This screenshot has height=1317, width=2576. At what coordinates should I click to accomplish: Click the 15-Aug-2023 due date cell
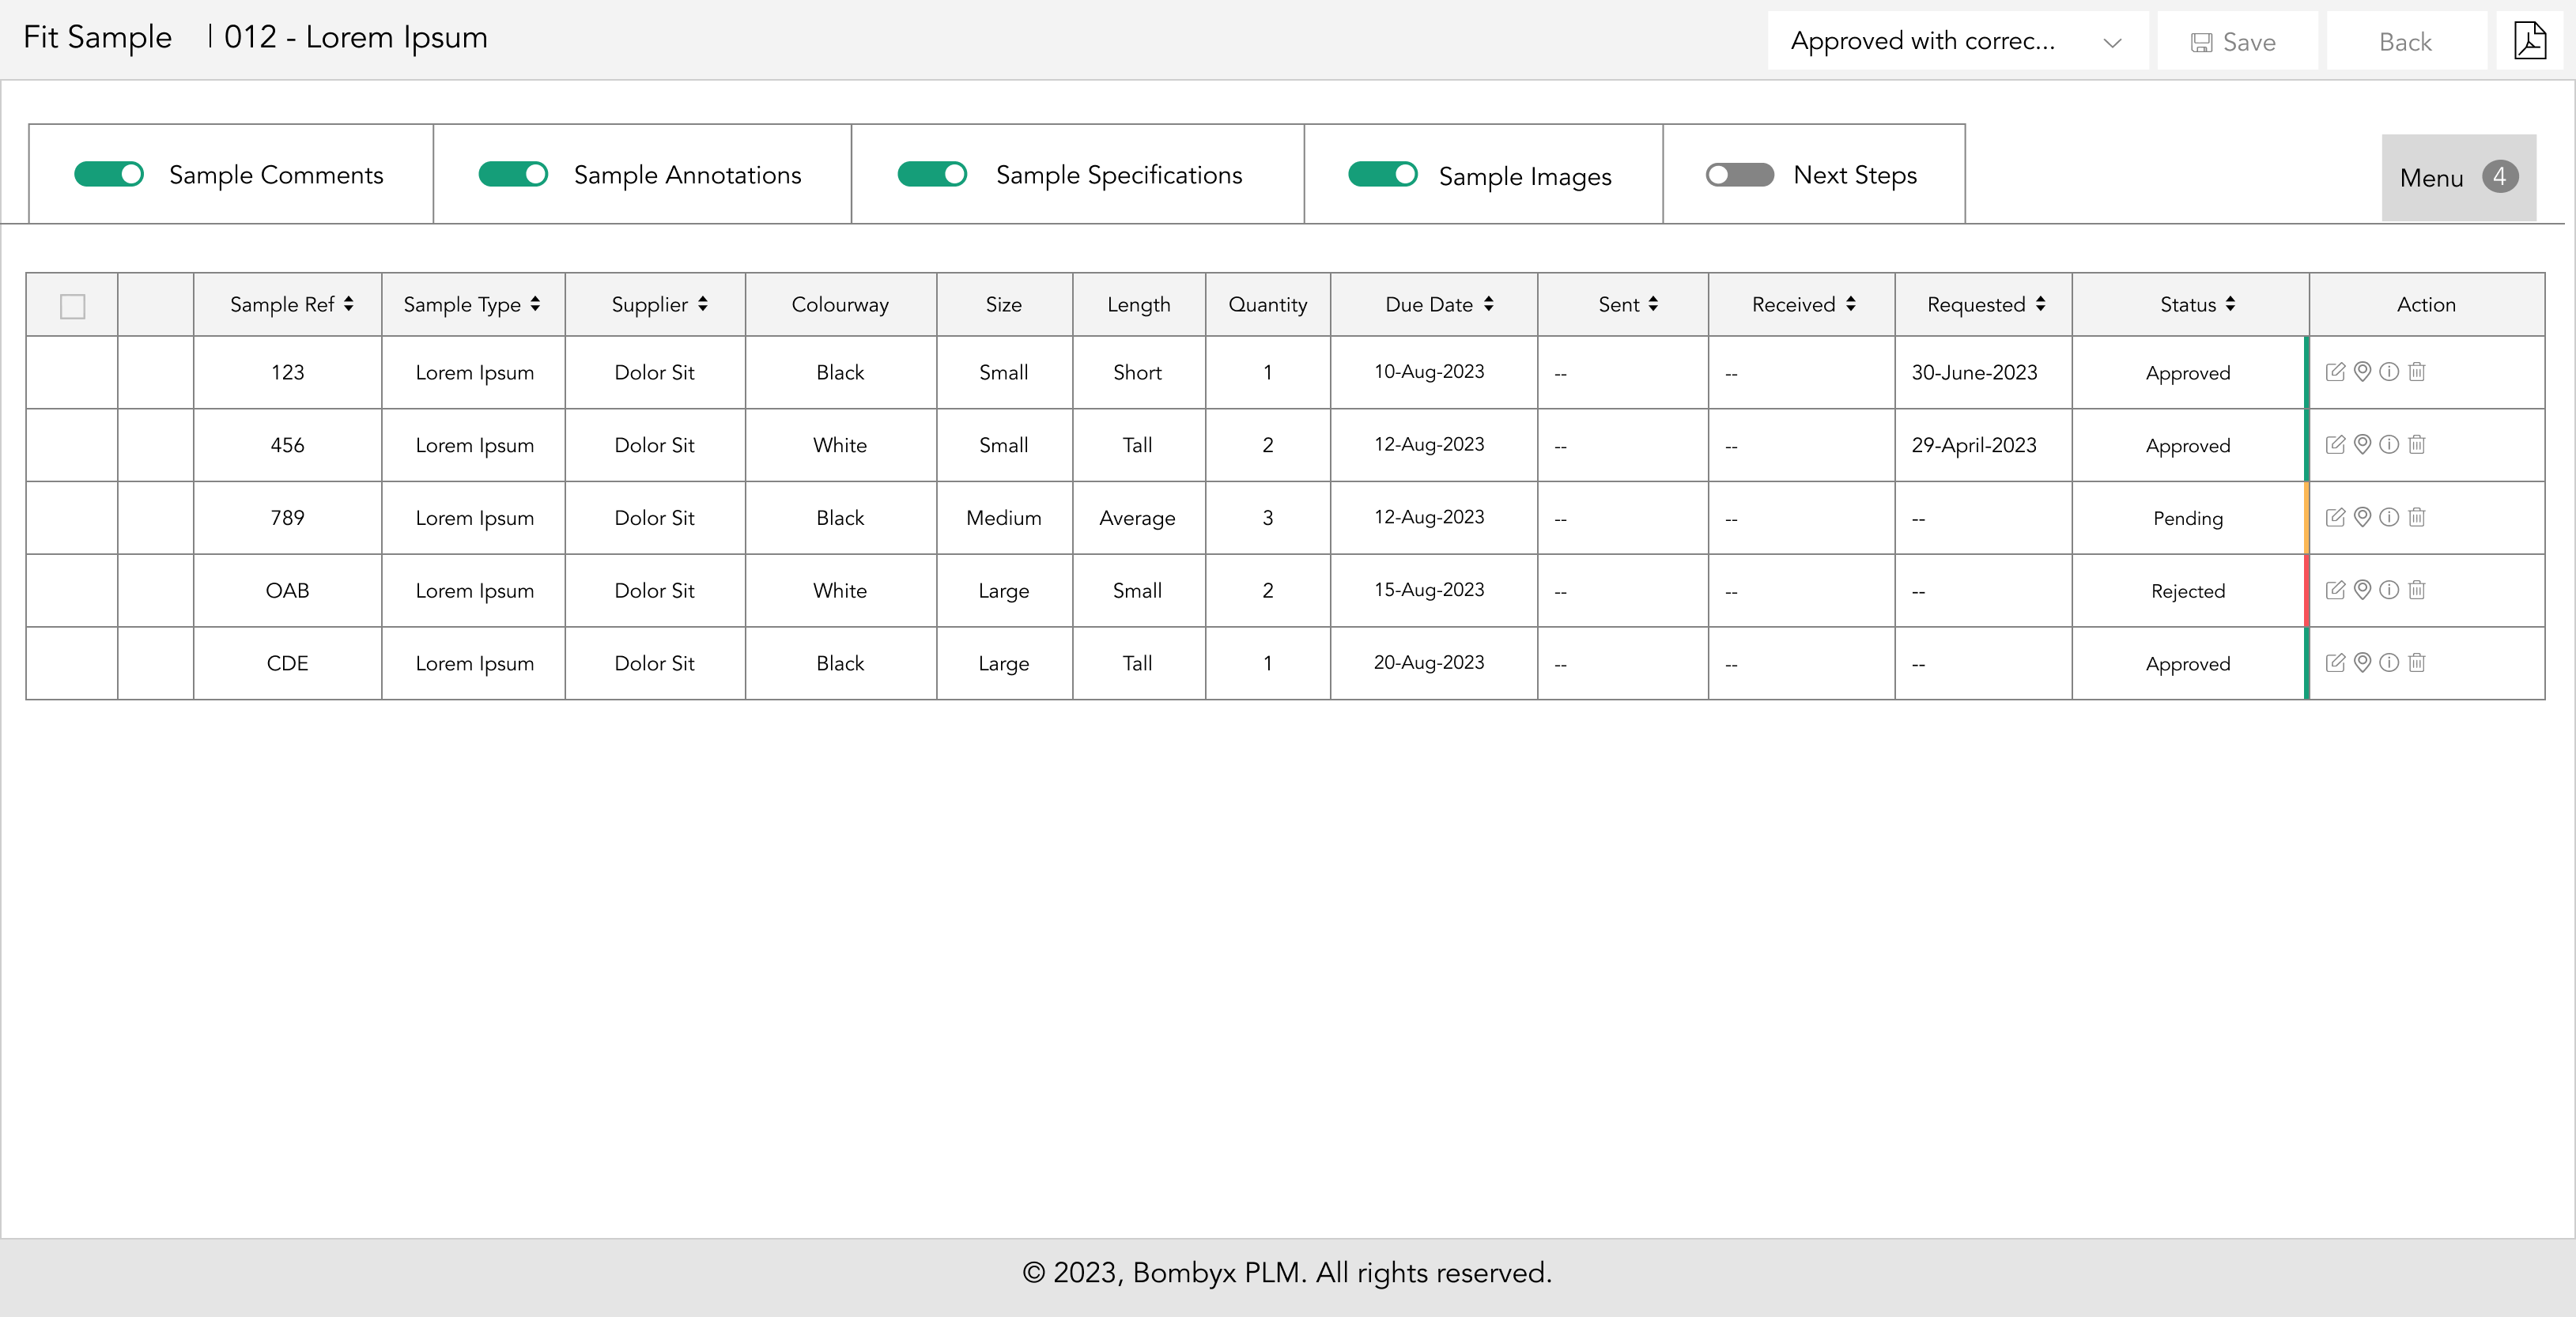coord(1433,590)
